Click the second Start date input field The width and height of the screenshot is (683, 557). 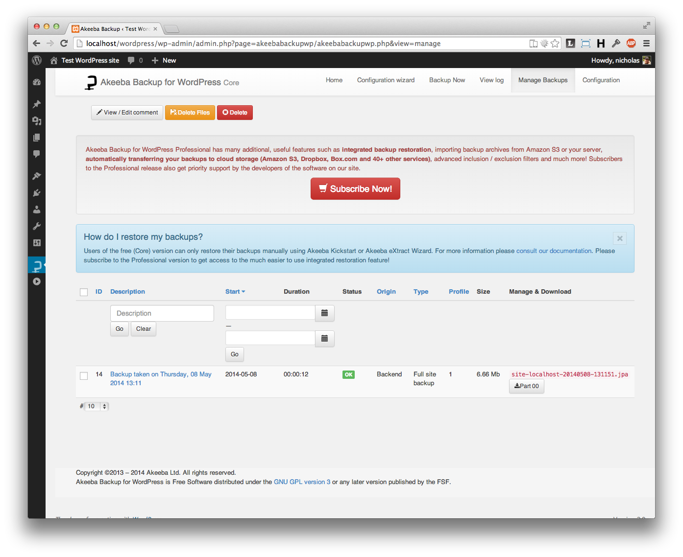pyautogui.click(x=270, y=339)
